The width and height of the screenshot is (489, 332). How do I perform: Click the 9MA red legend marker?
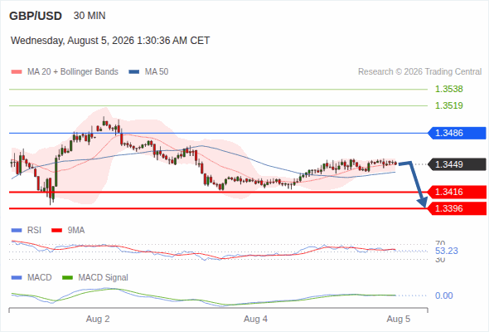point(56,231)
